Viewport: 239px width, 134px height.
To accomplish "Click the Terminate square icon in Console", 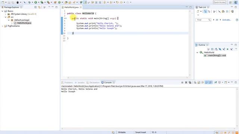I will (x=182, y=82).
